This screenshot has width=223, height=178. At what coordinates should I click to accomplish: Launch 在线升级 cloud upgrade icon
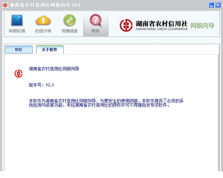pyautogui.click(x=43, y=24)
